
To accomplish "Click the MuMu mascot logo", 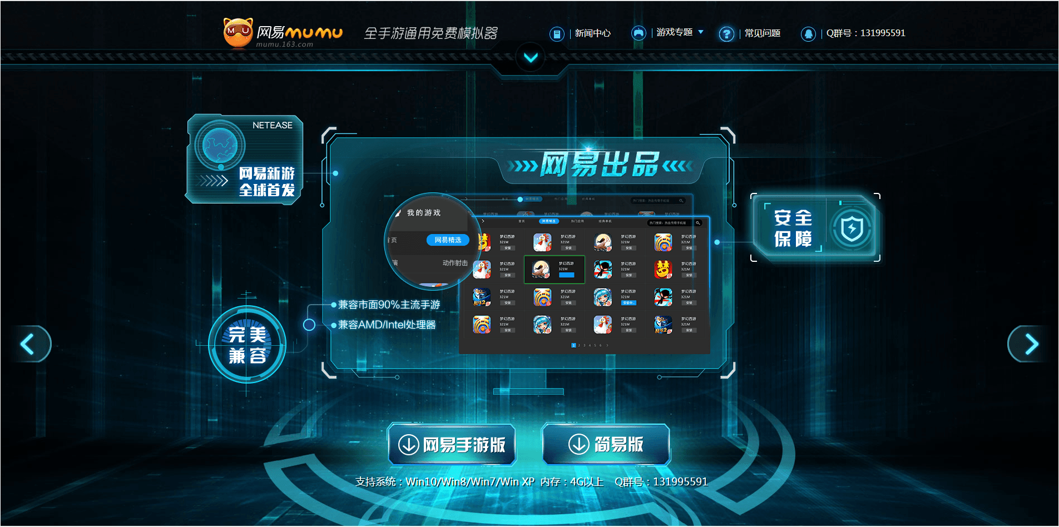I will pyautogui.click(x=238, y=33).
